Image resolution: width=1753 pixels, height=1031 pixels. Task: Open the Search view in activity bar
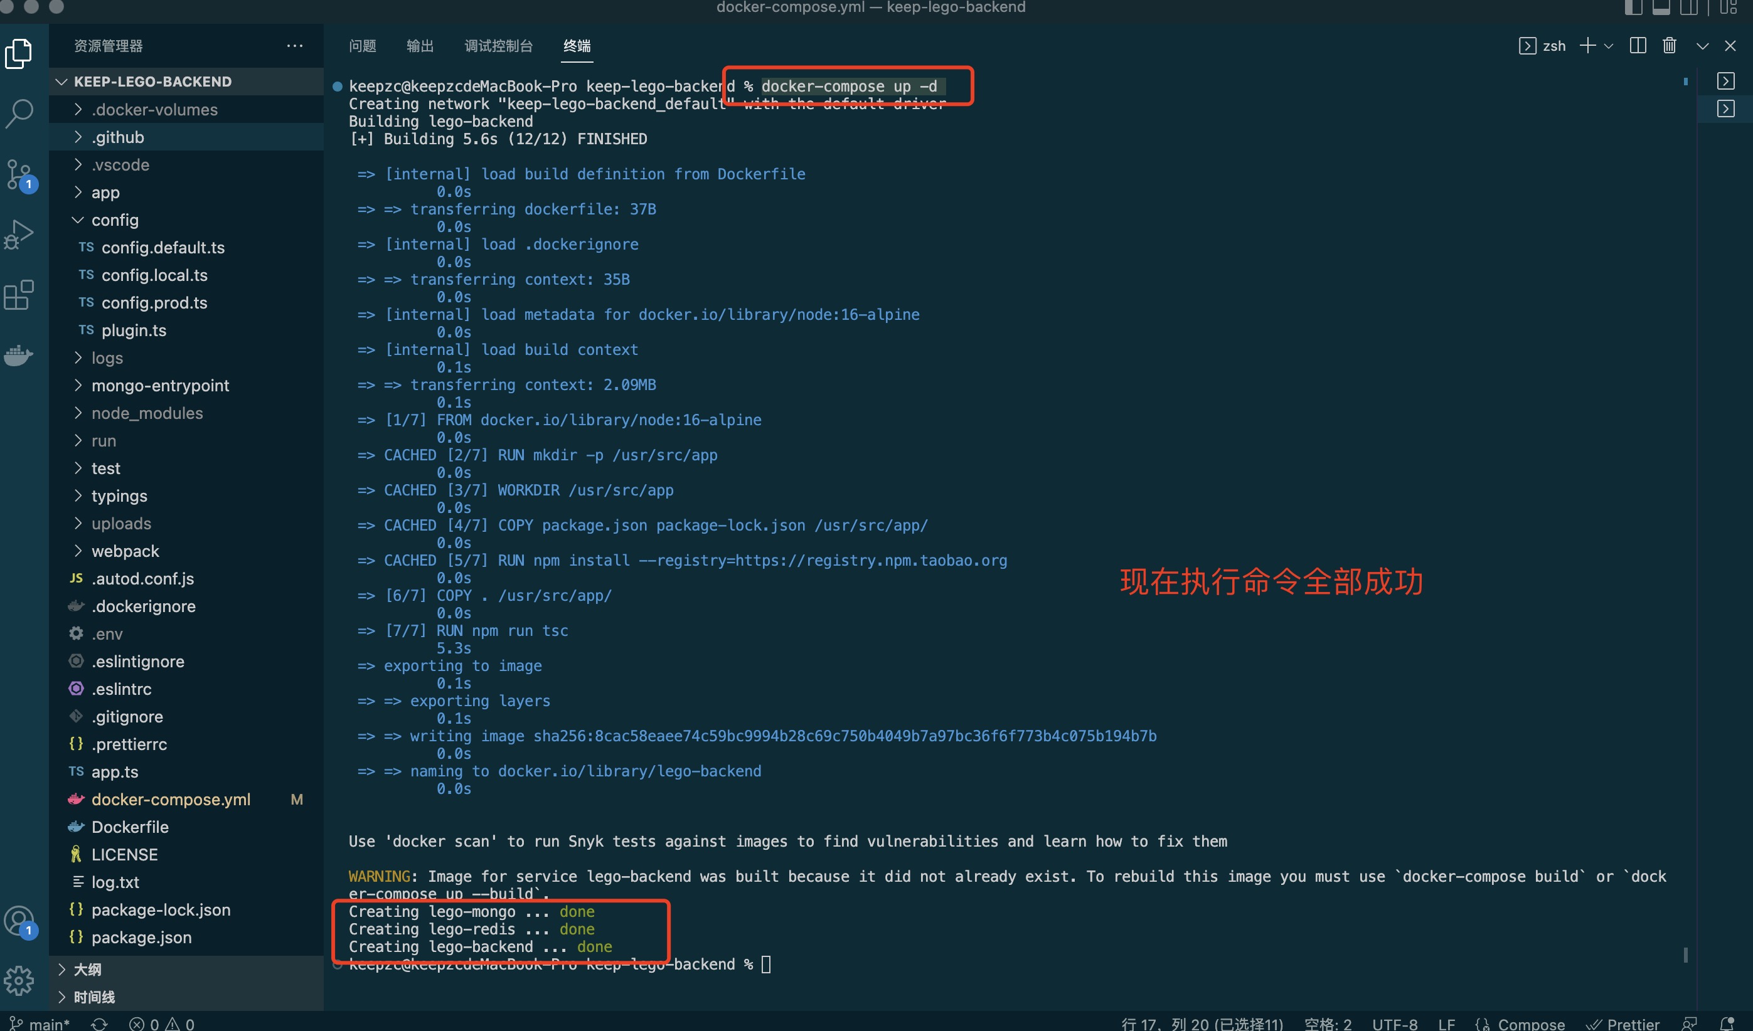(x=19, y=114)
